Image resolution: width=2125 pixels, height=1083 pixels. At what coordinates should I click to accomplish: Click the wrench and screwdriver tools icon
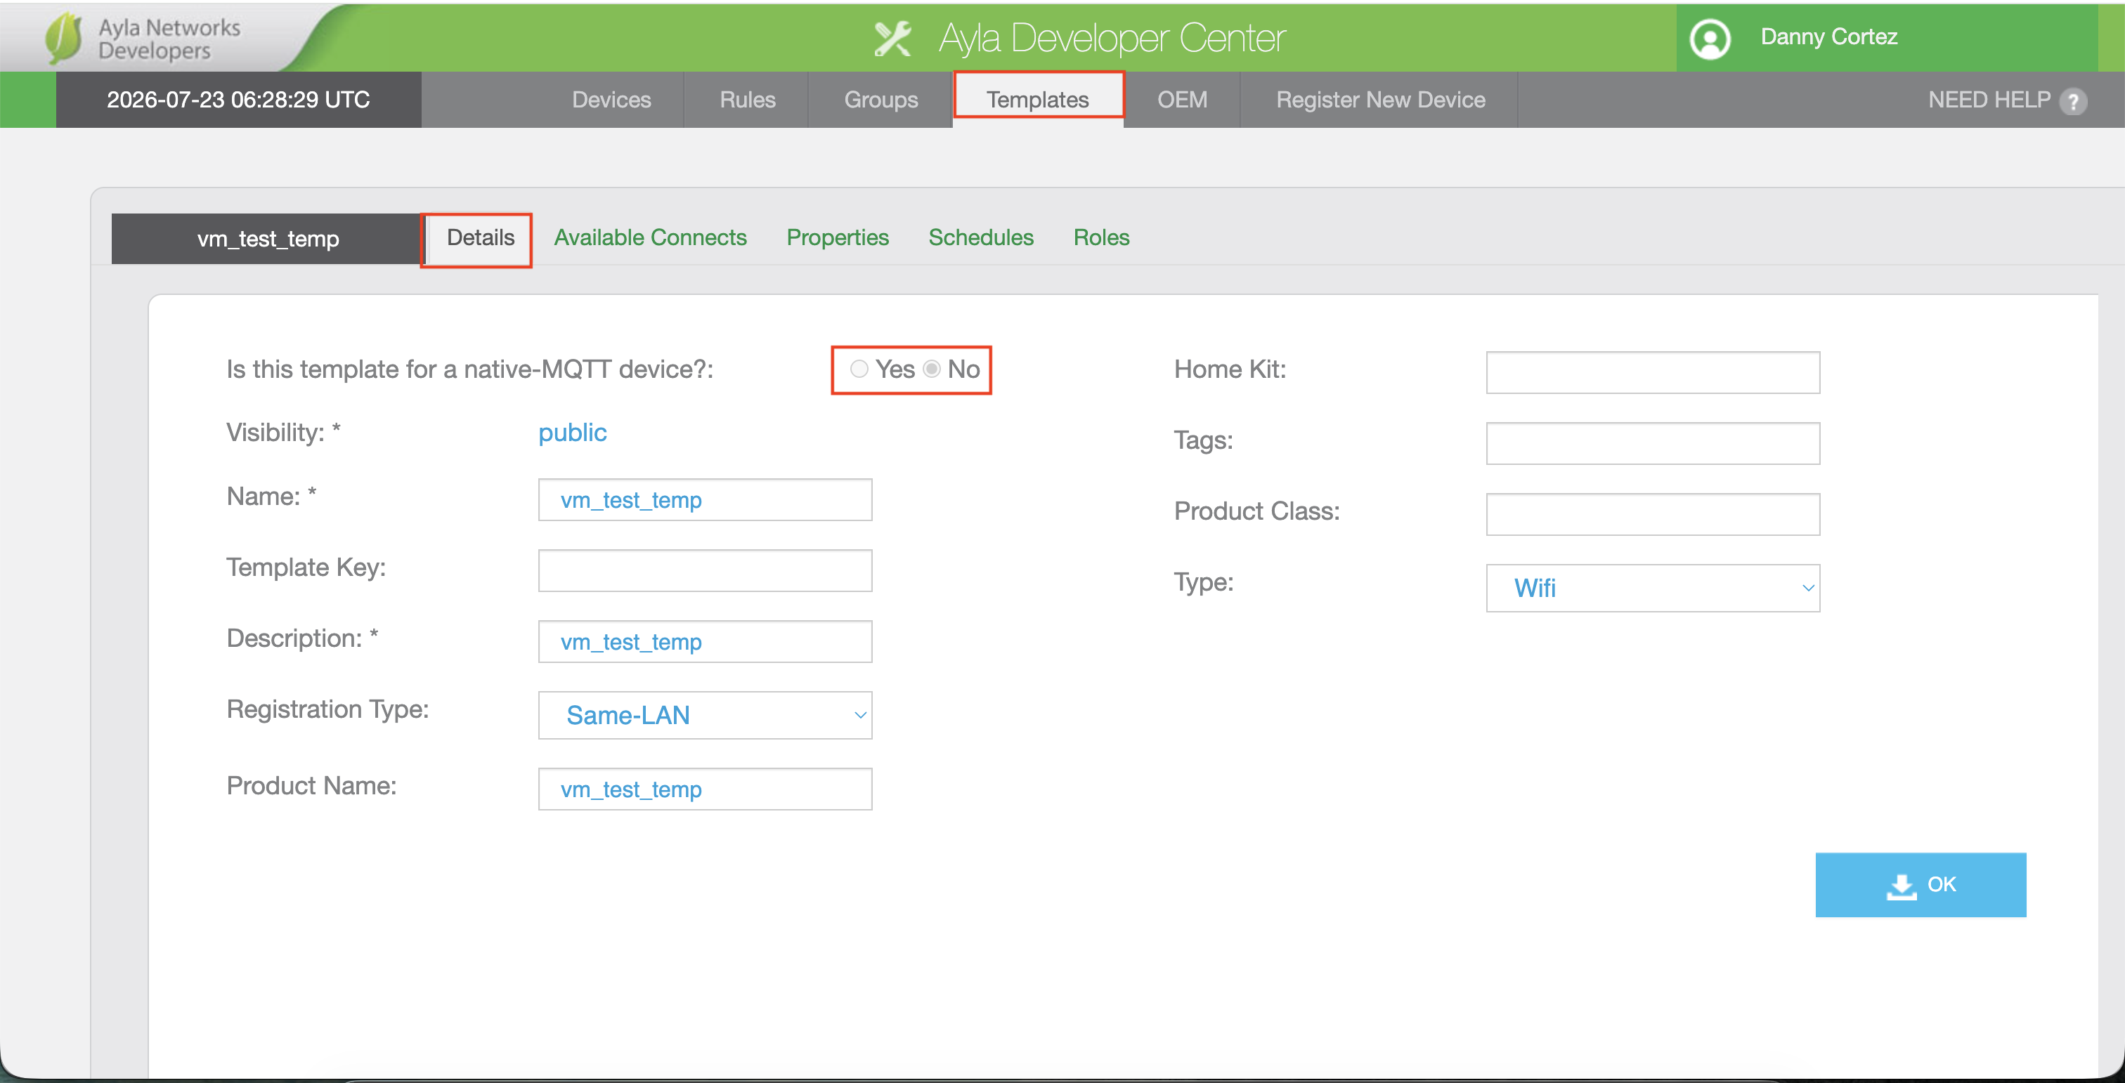(892, 38)
